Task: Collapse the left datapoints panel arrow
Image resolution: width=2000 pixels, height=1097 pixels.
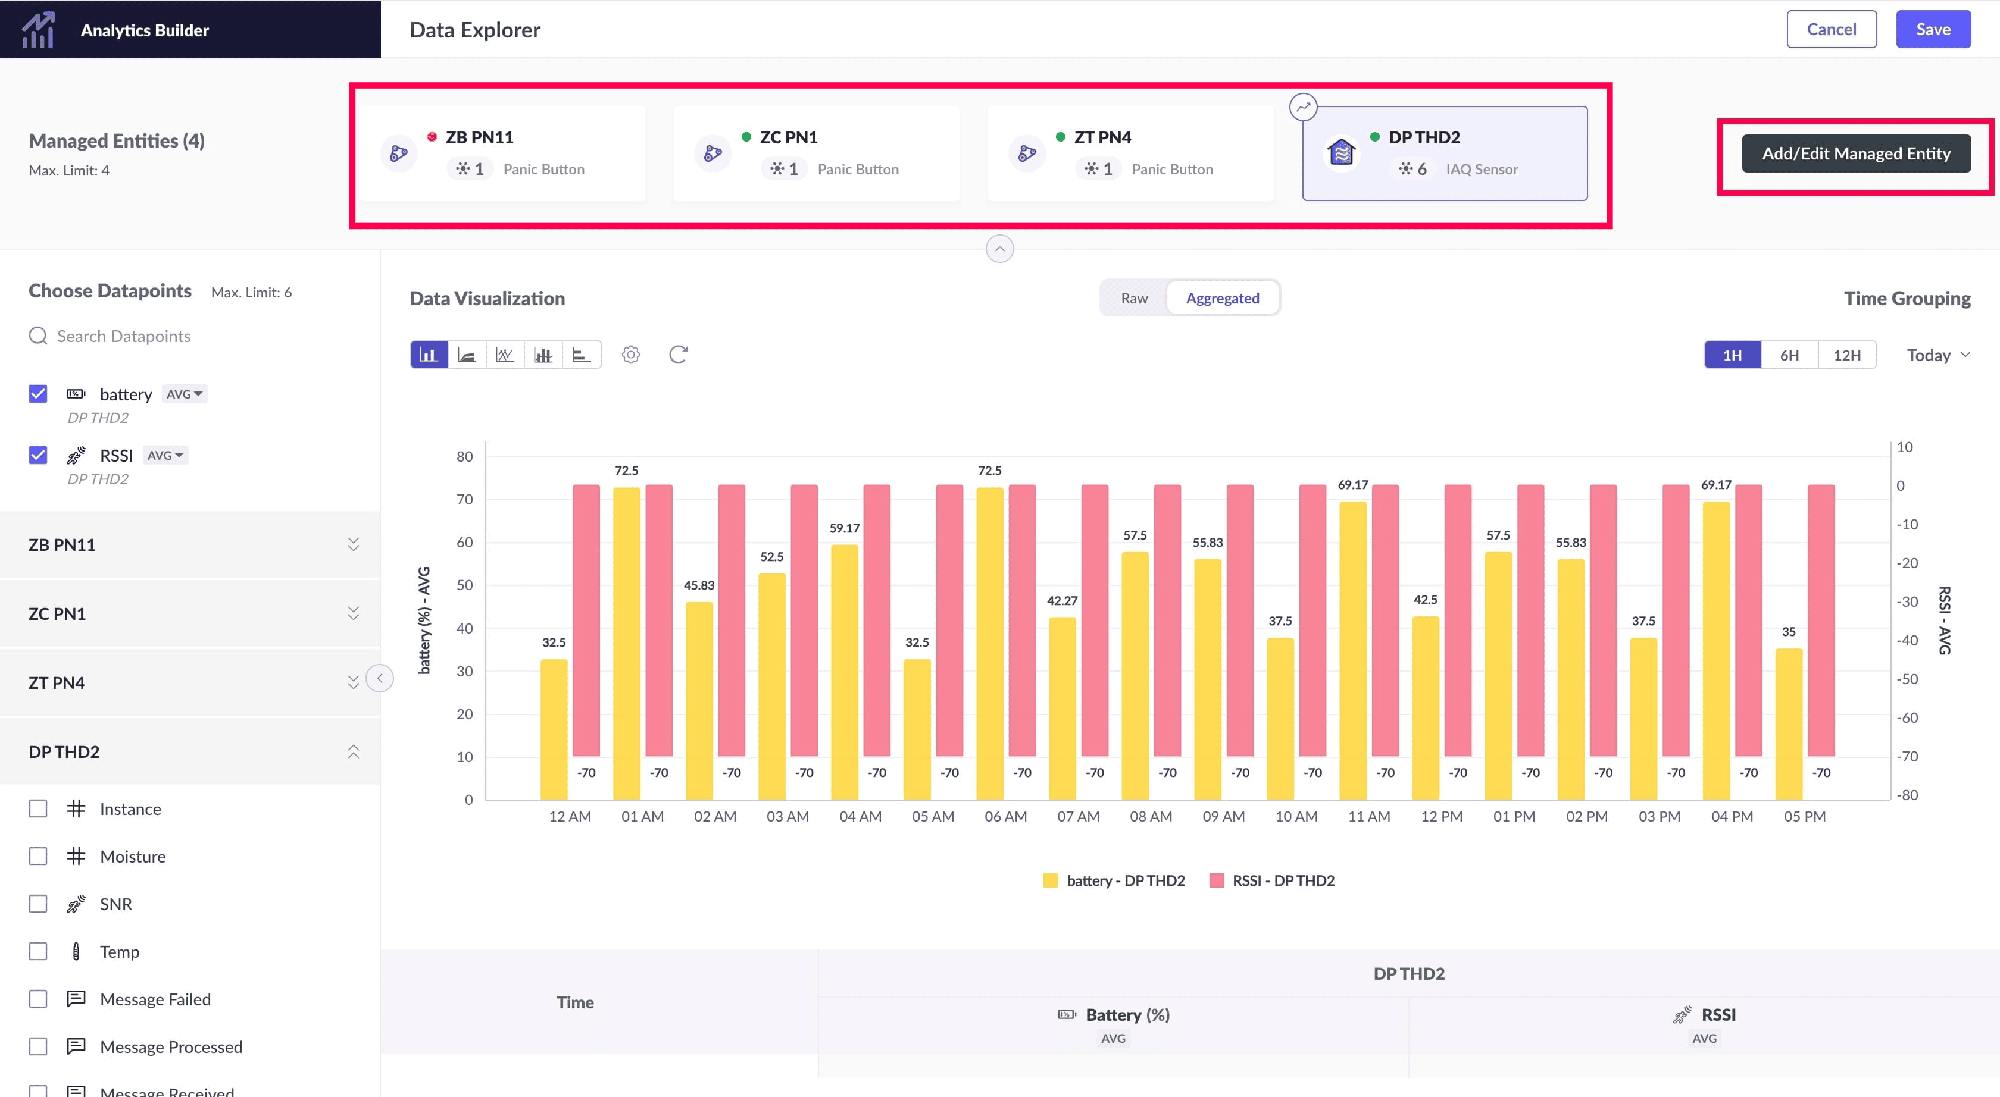Action: pyautogui.click(x=380, y=678)
